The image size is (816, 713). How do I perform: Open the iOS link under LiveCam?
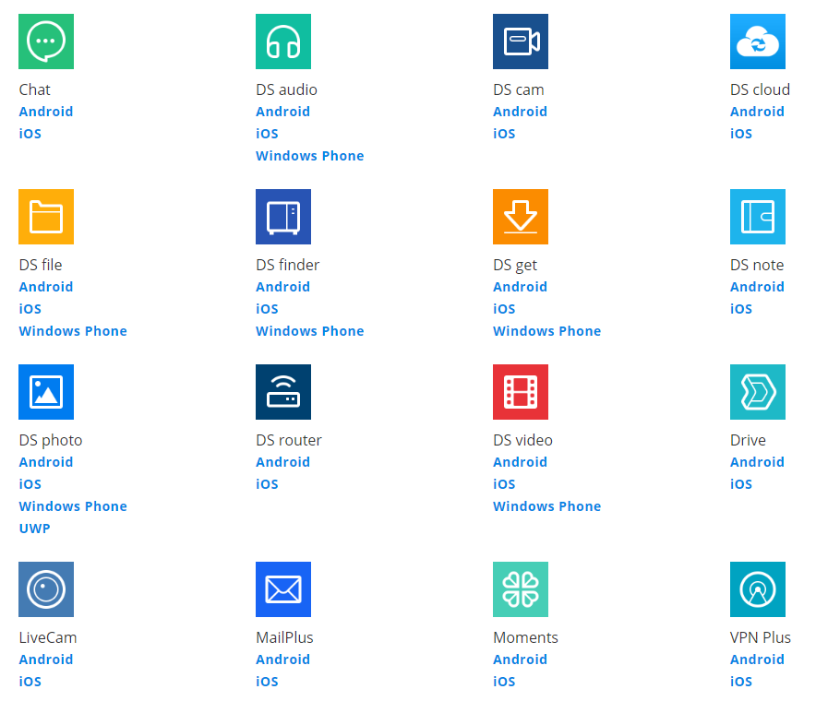[30, 682]
